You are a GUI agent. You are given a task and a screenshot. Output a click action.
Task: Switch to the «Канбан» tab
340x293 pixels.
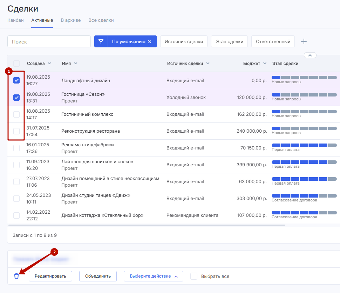(x=15, y=20)
